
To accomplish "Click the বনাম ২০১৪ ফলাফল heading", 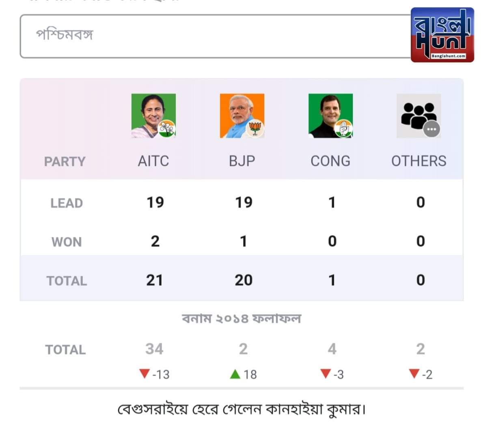I will pos(241,318).
